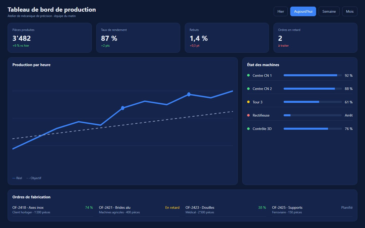Open the Mois period view
The width and height of the screenshot is (365, 228).
[x=350, y=11]
